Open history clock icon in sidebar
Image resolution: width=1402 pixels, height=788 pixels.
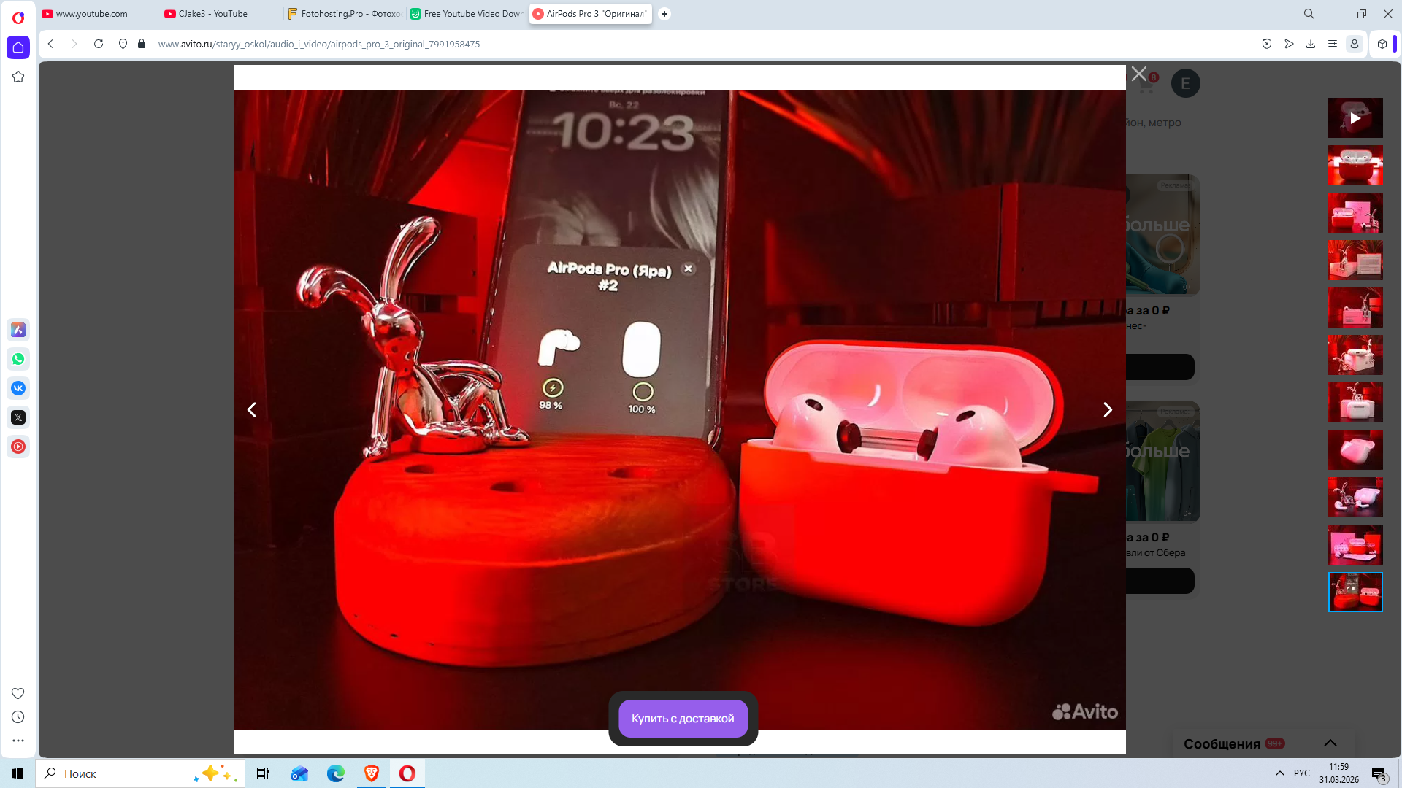pos(18,717)
